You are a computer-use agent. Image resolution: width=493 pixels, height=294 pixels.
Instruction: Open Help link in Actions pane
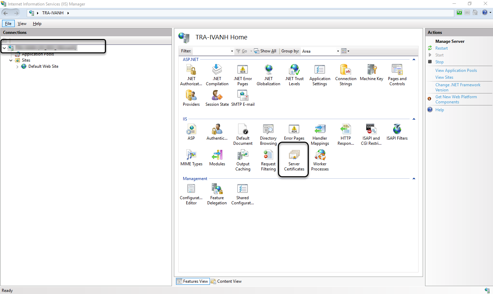tap(439, 110)
